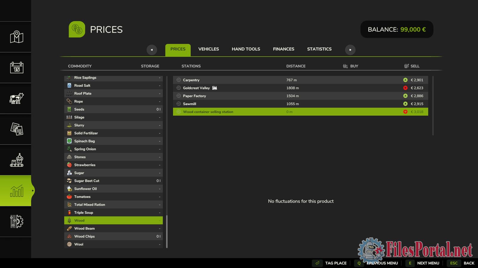Toggle tag marker on Carpentry station
This screenshot has width=478, height=268.
179,80
